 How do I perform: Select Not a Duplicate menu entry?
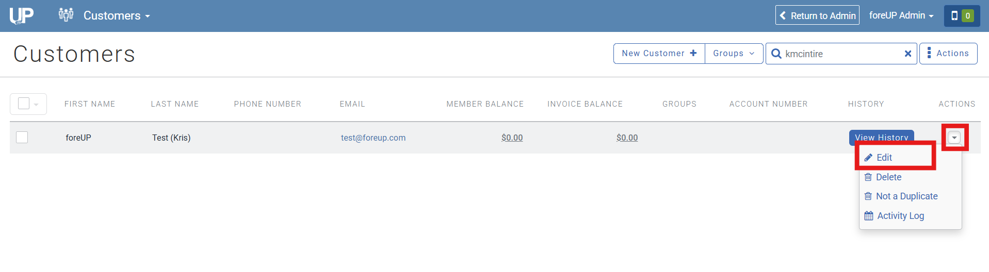pos(906,196)
